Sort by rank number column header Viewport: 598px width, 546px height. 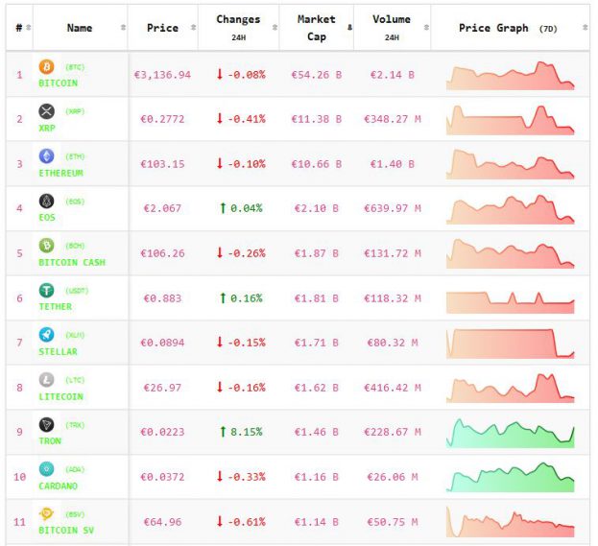tap(19, 28)
